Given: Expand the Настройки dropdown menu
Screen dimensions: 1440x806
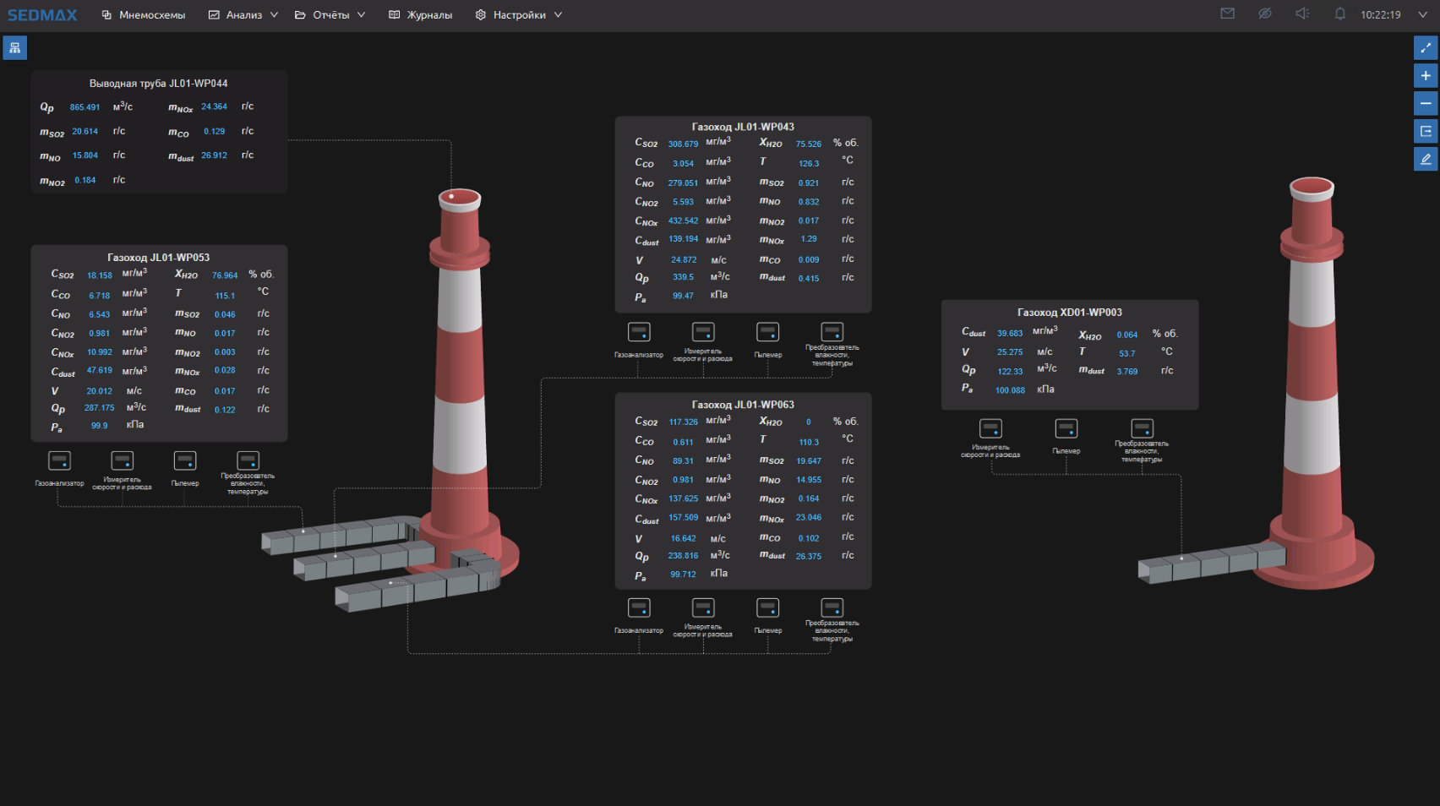Looking at the screenshot, I should (x=519, y=15).
